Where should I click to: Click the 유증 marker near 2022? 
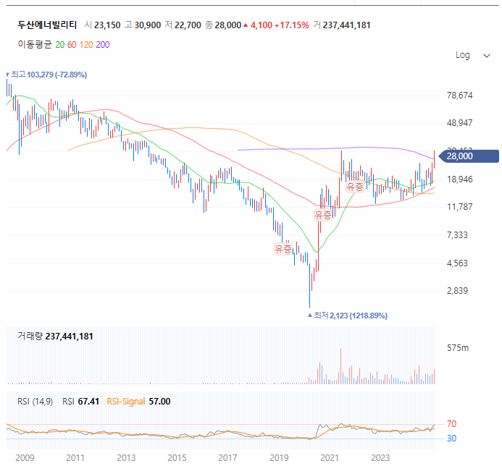click(x=355, y=187)
